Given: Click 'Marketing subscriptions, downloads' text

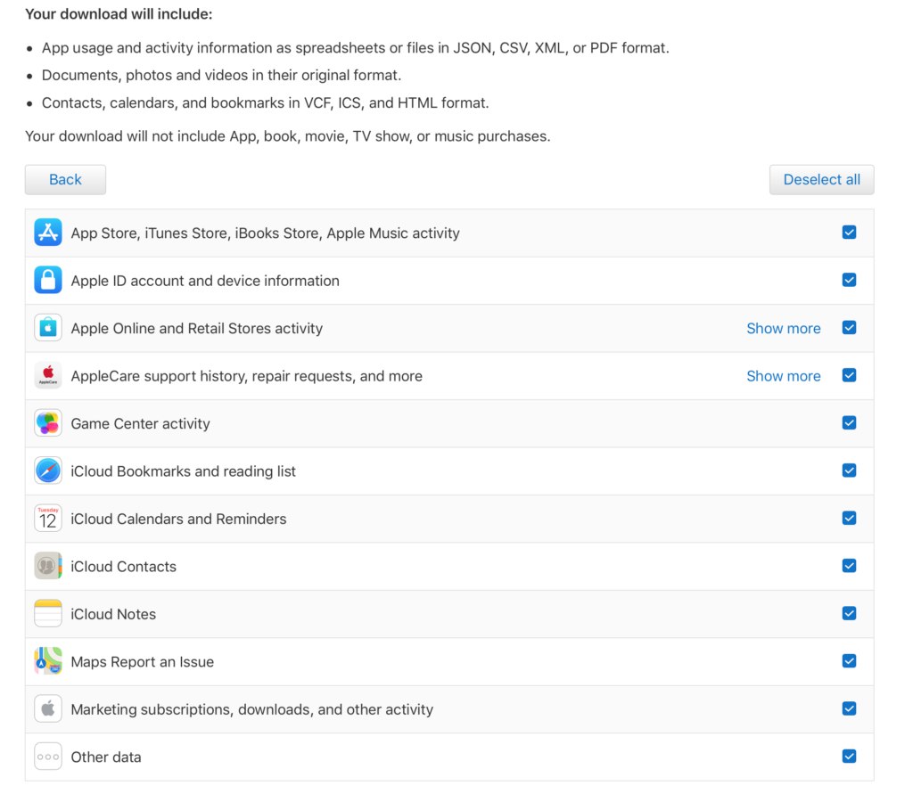Looking at the screenshot, I should pos(252,710).
